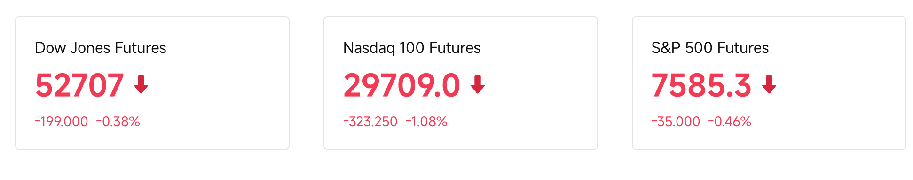The image size is (913, 180).
Task: Click the -323.250 point change value
Action: click(370, 121)
